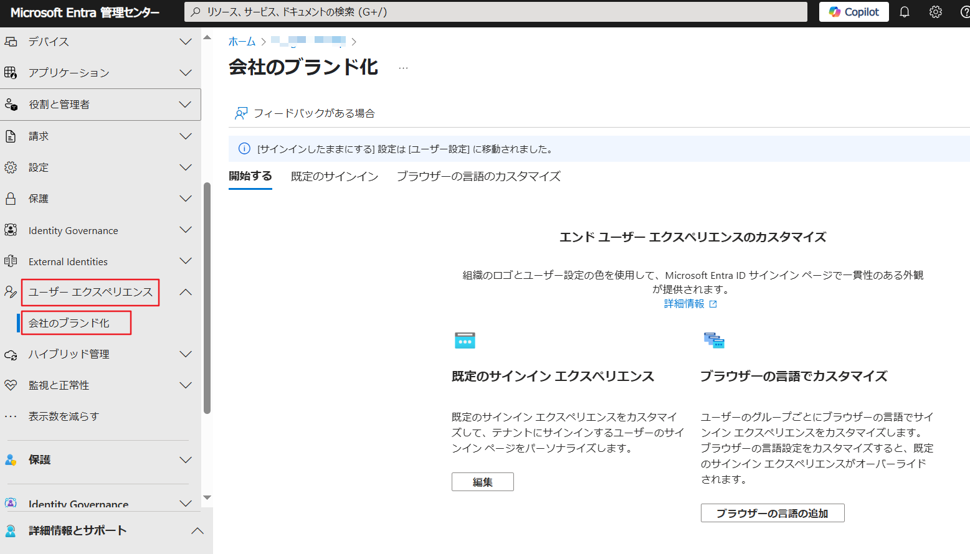This screenshot has width=970, height=554.
Task: Click the User experiences (ユーザー エクスペリエンス) icon
Action: (x=11, y=292)
